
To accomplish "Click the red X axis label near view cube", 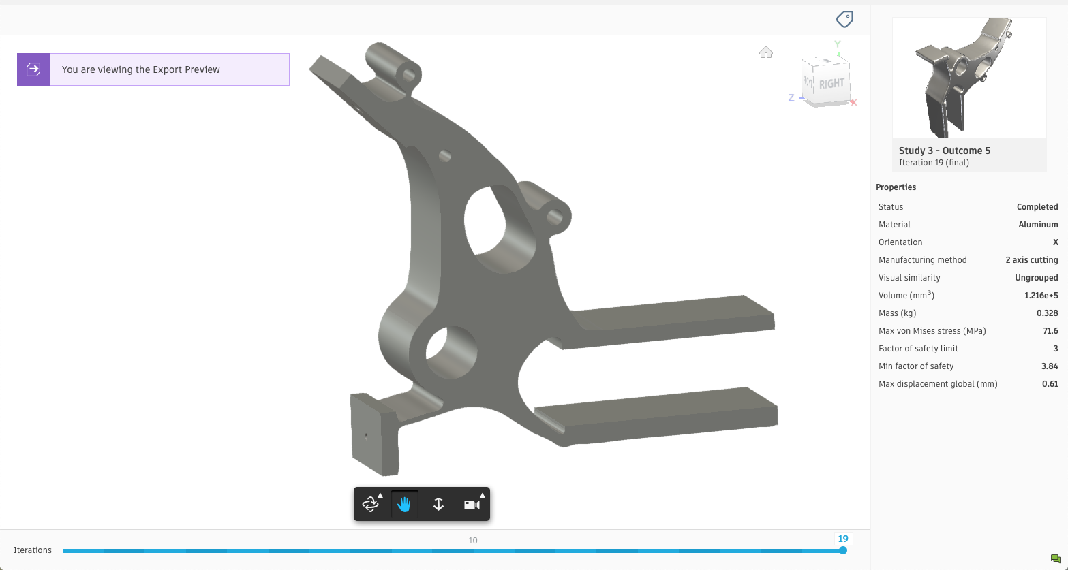I will click(853, 102).
